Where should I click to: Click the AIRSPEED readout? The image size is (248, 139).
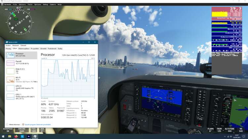coord(8,130)
